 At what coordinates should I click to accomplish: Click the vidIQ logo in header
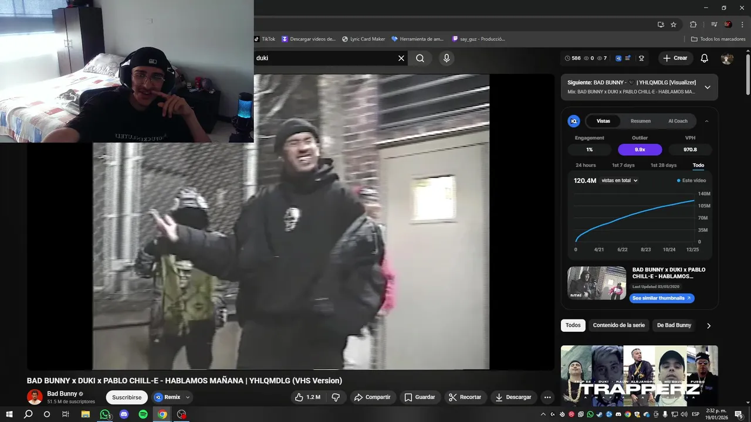click(618, 58)
